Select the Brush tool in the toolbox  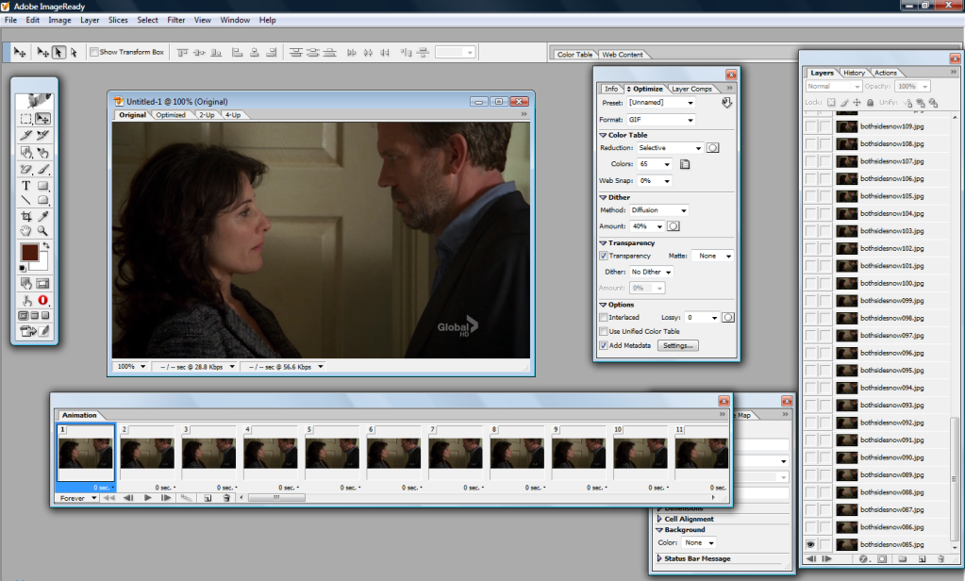pyautogui.click(x=43, y=169)
